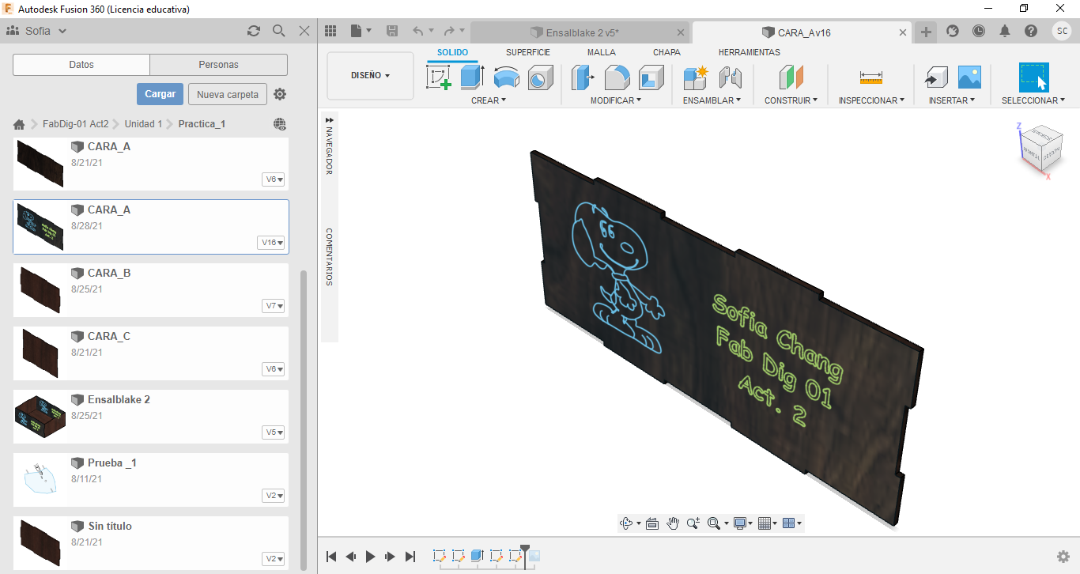Viewport: 1080px width, 574px height.
Task: Select the Look At camera icon
Action: point(652,523)
